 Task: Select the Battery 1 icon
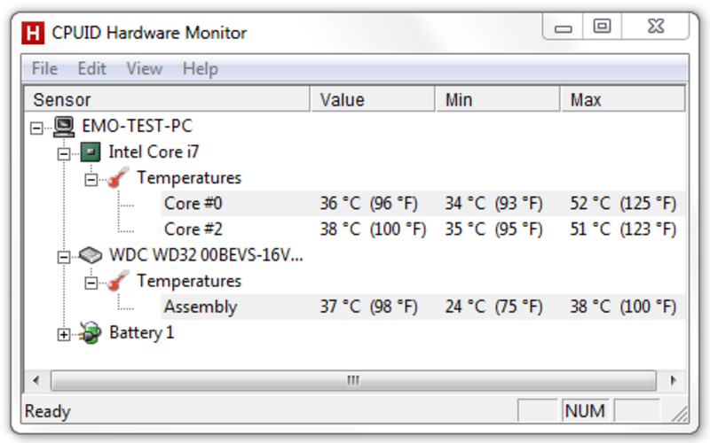pyautogui.click(x=91, y=333)
